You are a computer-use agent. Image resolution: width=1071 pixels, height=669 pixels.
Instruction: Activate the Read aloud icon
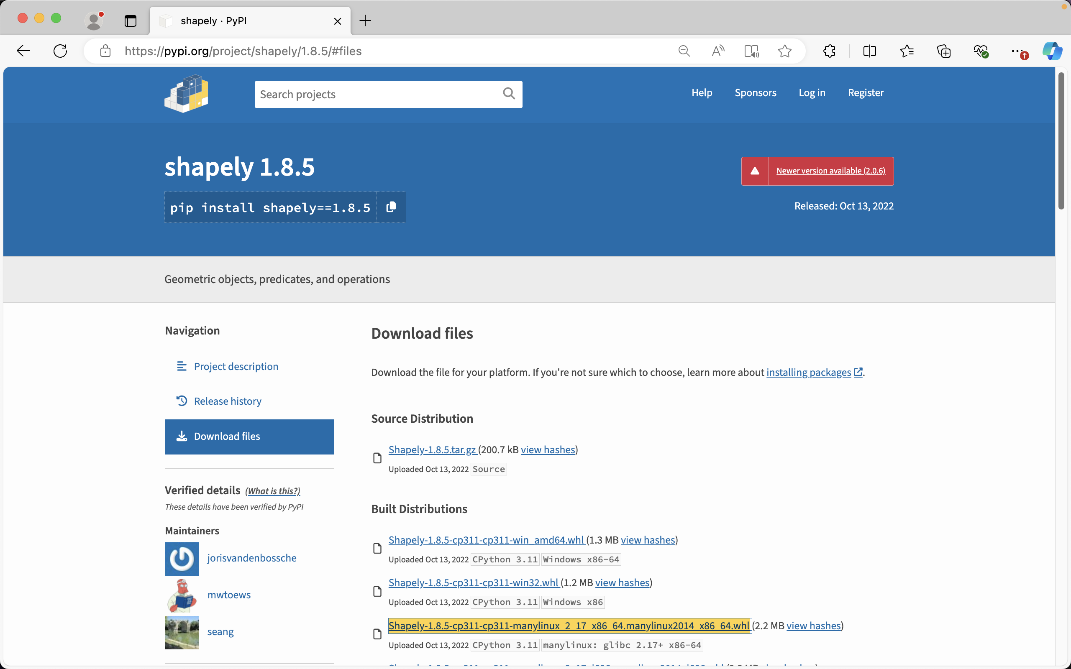[718, 51]
